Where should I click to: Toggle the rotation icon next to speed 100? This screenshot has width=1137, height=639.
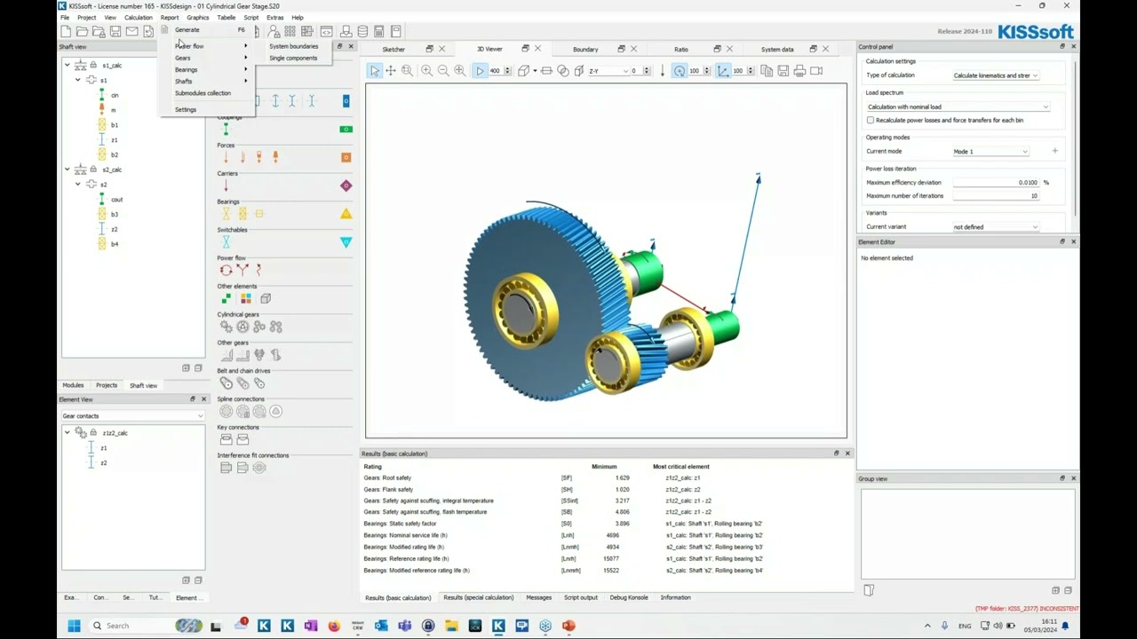[680, 71]
